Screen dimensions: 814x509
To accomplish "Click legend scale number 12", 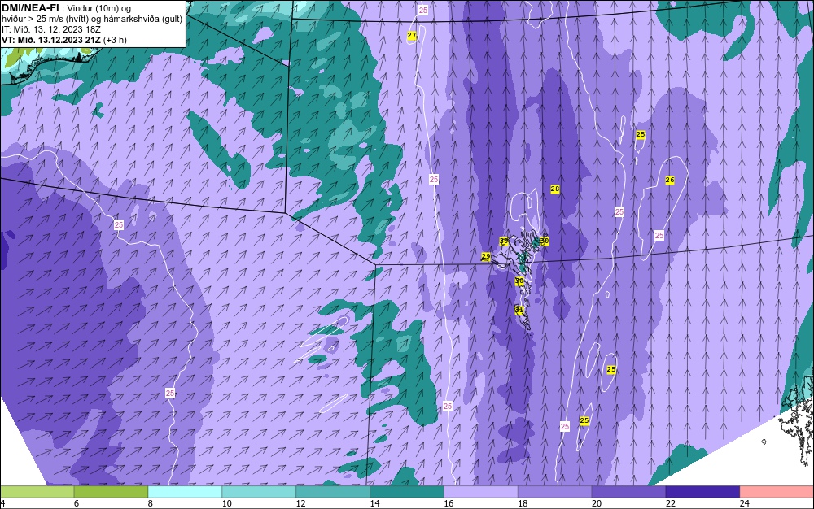I will (300, 503).
